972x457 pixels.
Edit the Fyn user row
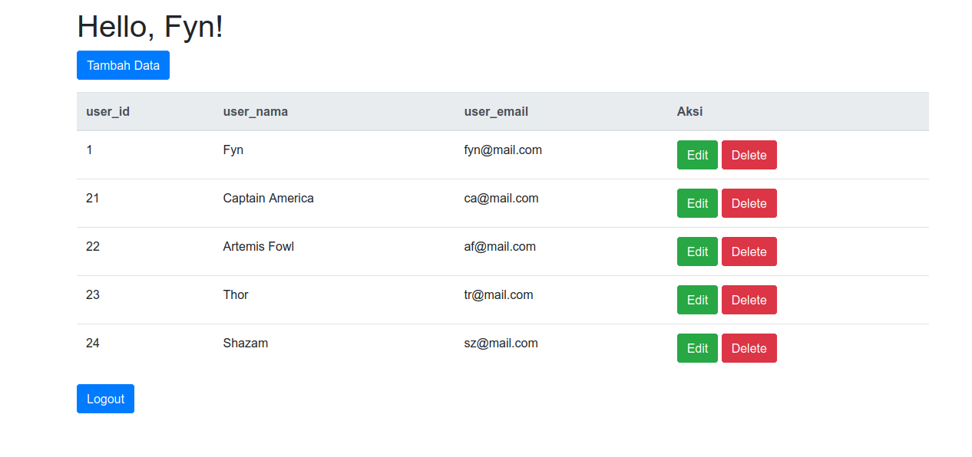(x=697, y=155)
